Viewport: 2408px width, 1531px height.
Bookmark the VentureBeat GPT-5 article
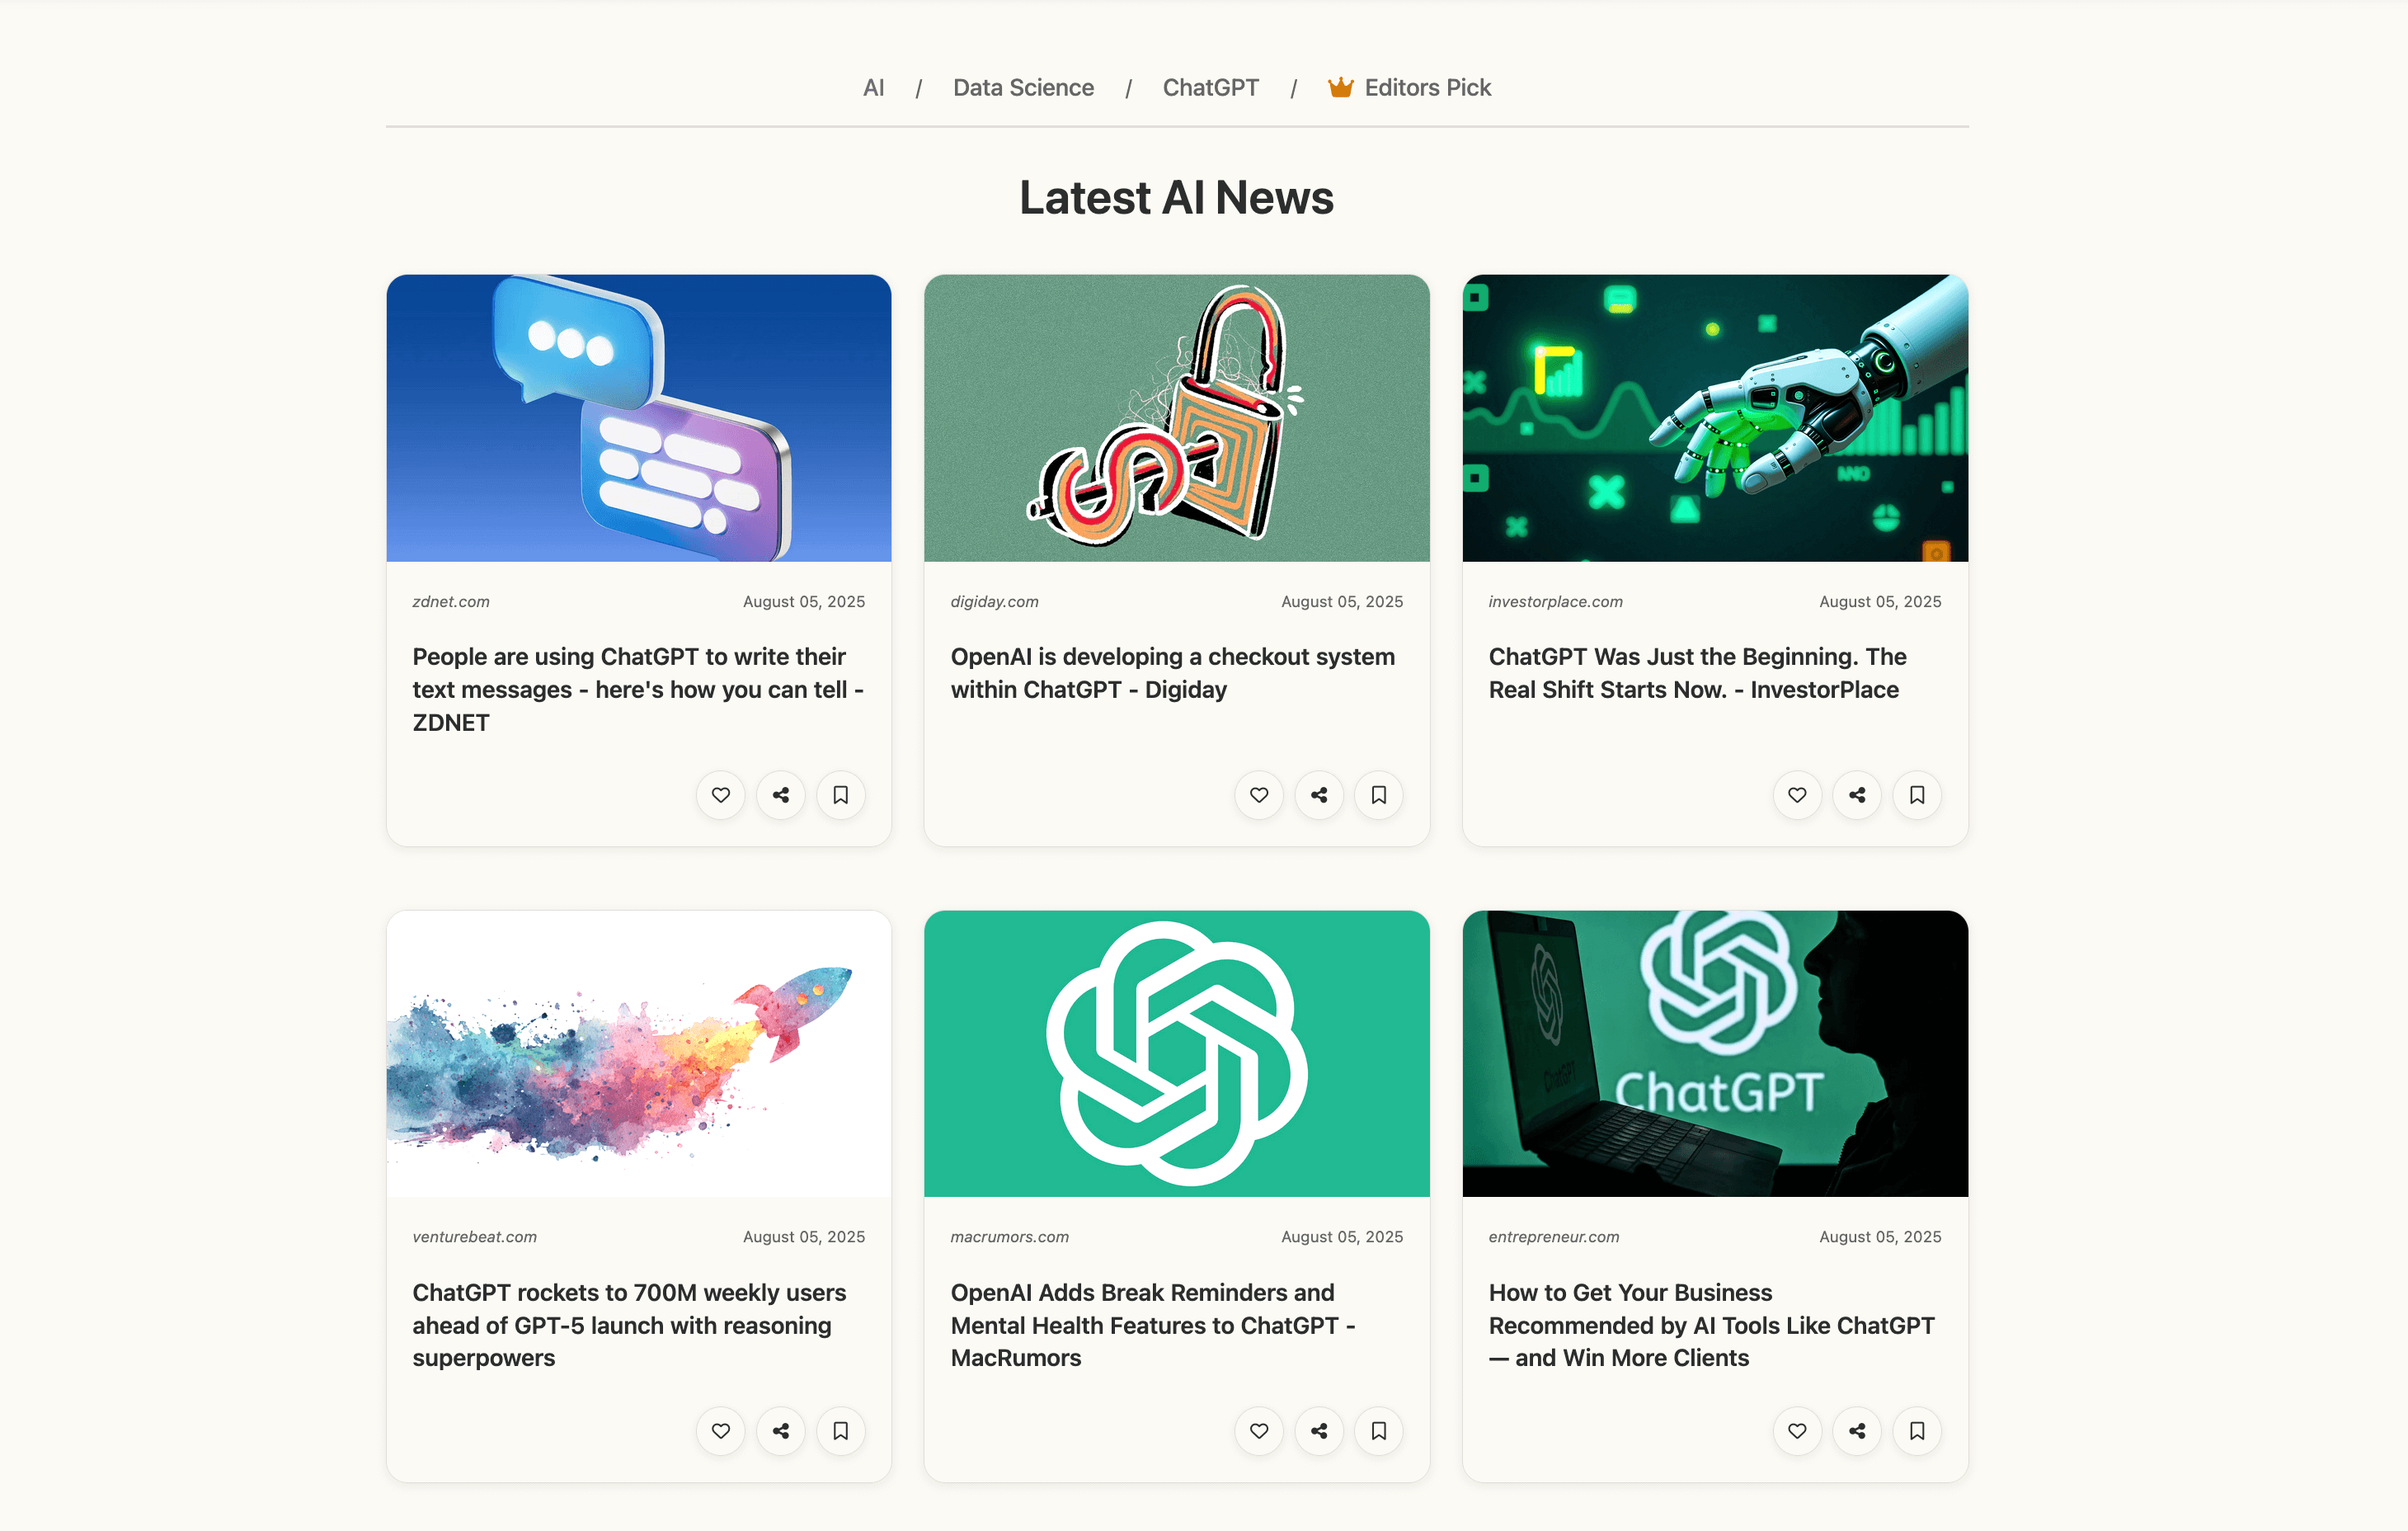point(840,1431)
